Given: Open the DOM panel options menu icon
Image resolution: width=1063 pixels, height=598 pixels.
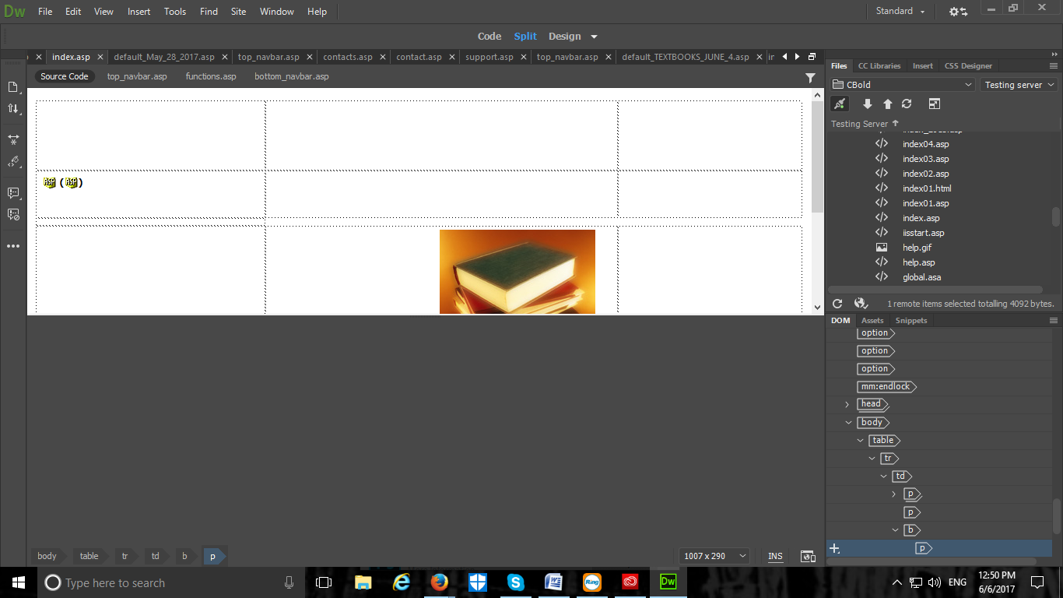Looking at the screenshot, I should [x=1054, y=320].
